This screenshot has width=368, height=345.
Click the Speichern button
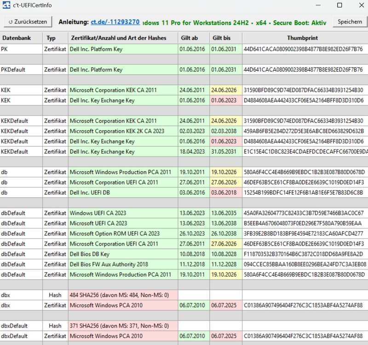click(350, 22)
